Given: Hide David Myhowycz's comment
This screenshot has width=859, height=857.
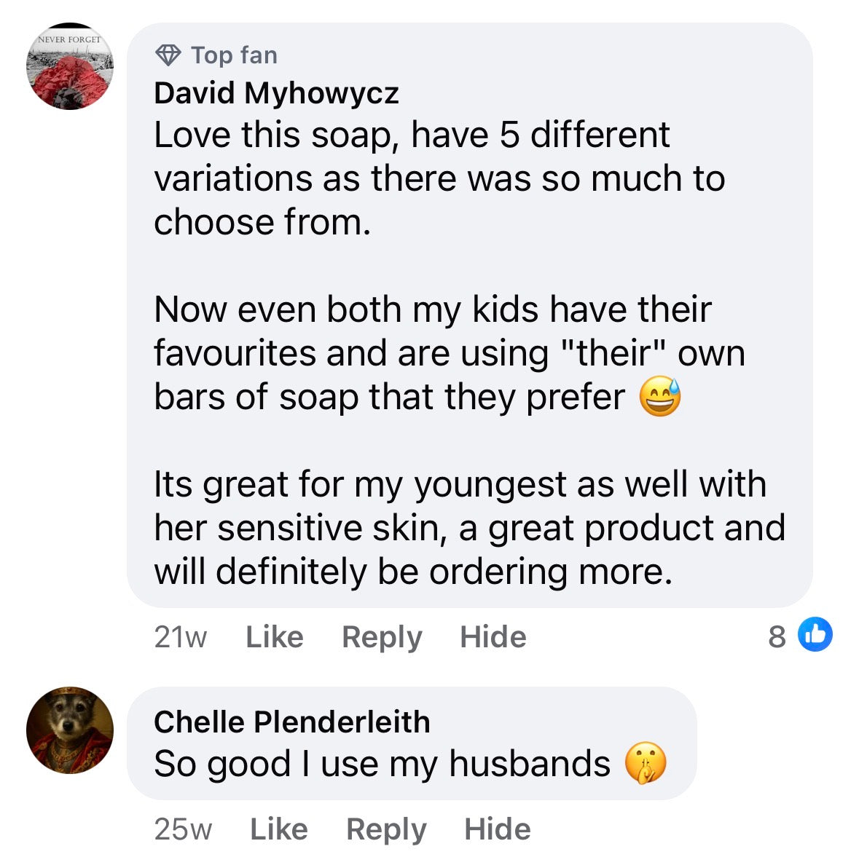Looking at the screenshot, I should coord(493,636).
